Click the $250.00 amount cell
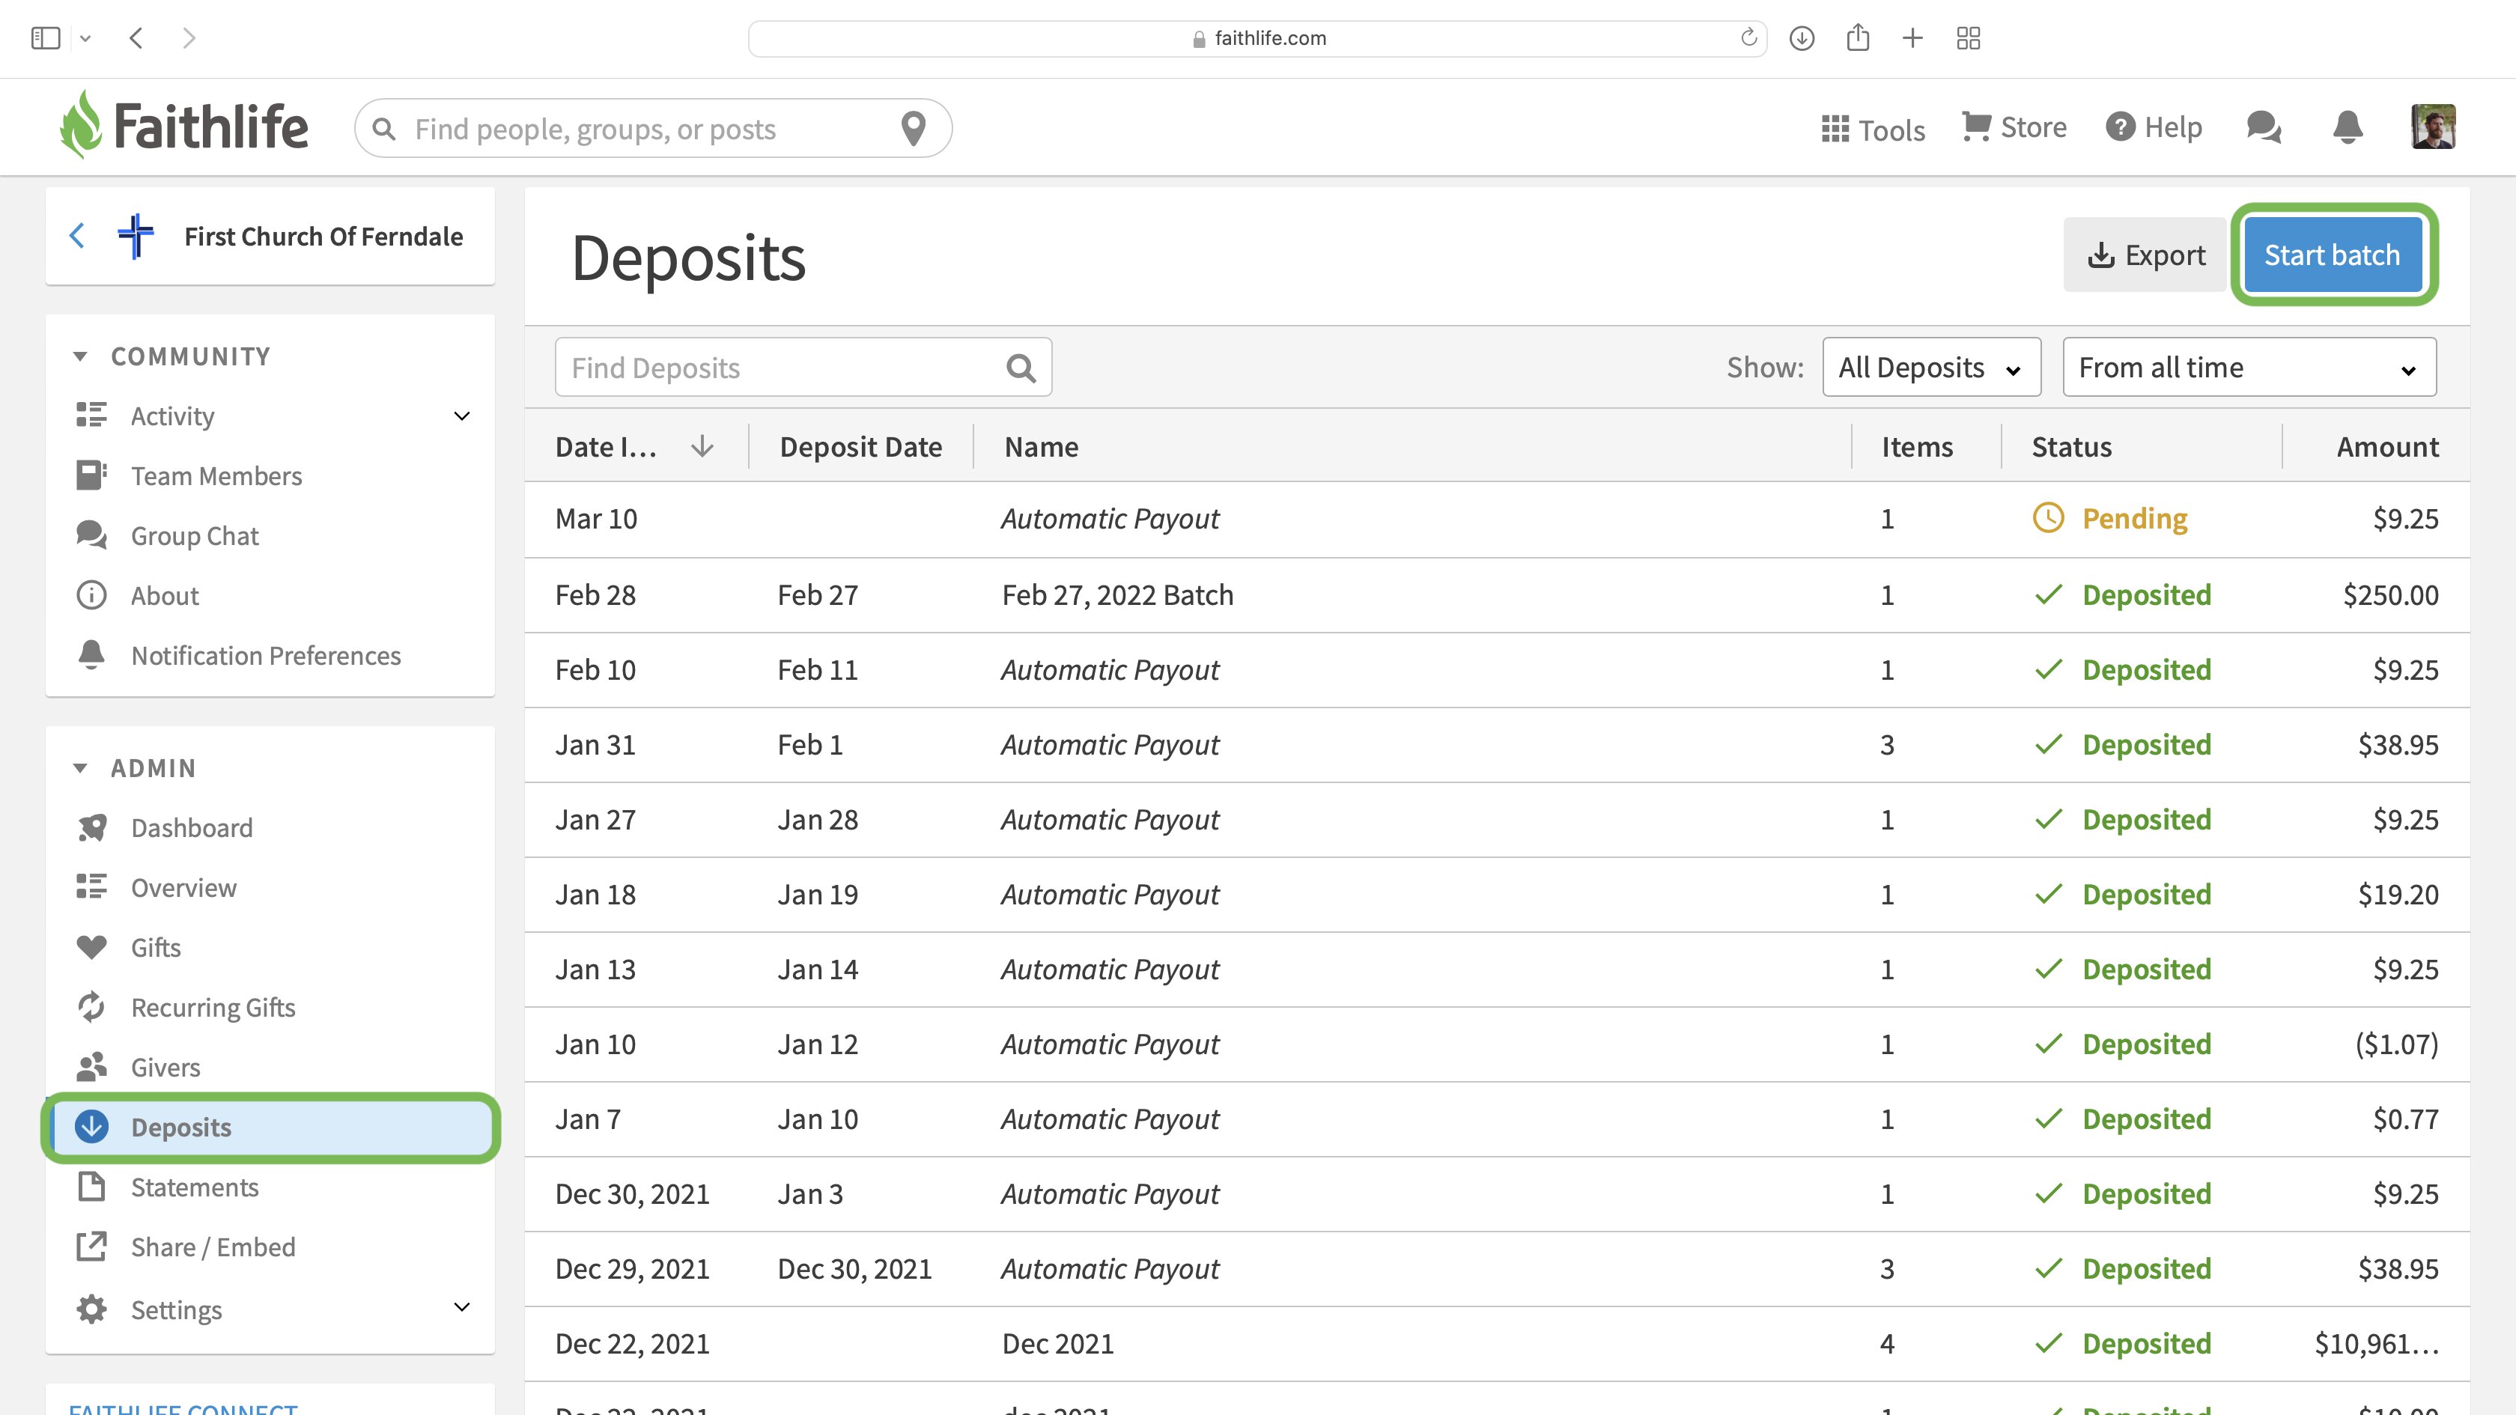 click(x=2390, y=594)
